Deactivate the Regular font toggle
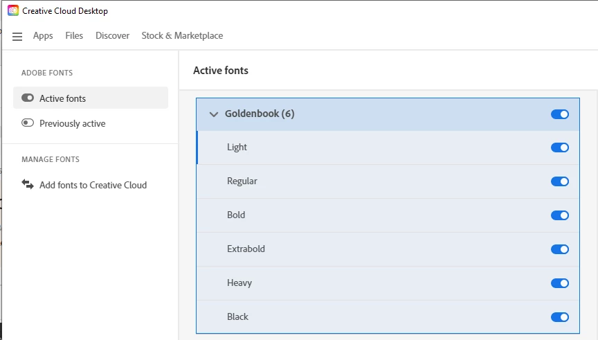 pos(560,181)
